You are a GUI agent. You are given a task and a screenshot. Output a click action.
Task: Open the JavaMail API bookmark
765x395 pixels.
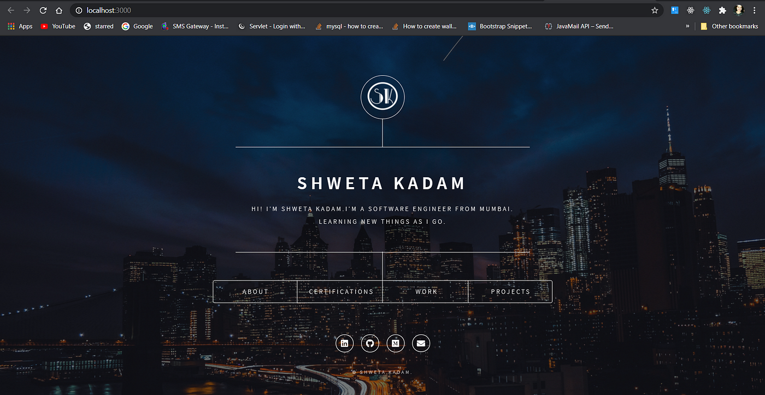pyautogui.click(x=579, y=26)
